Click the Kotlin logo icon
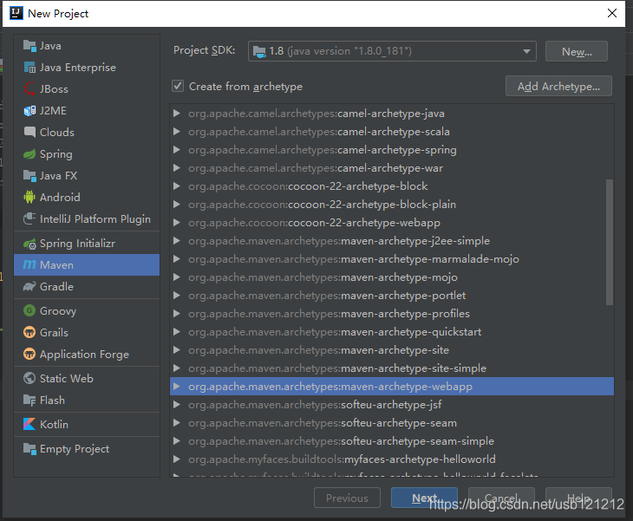633x521 pixels. pos(29,424)
